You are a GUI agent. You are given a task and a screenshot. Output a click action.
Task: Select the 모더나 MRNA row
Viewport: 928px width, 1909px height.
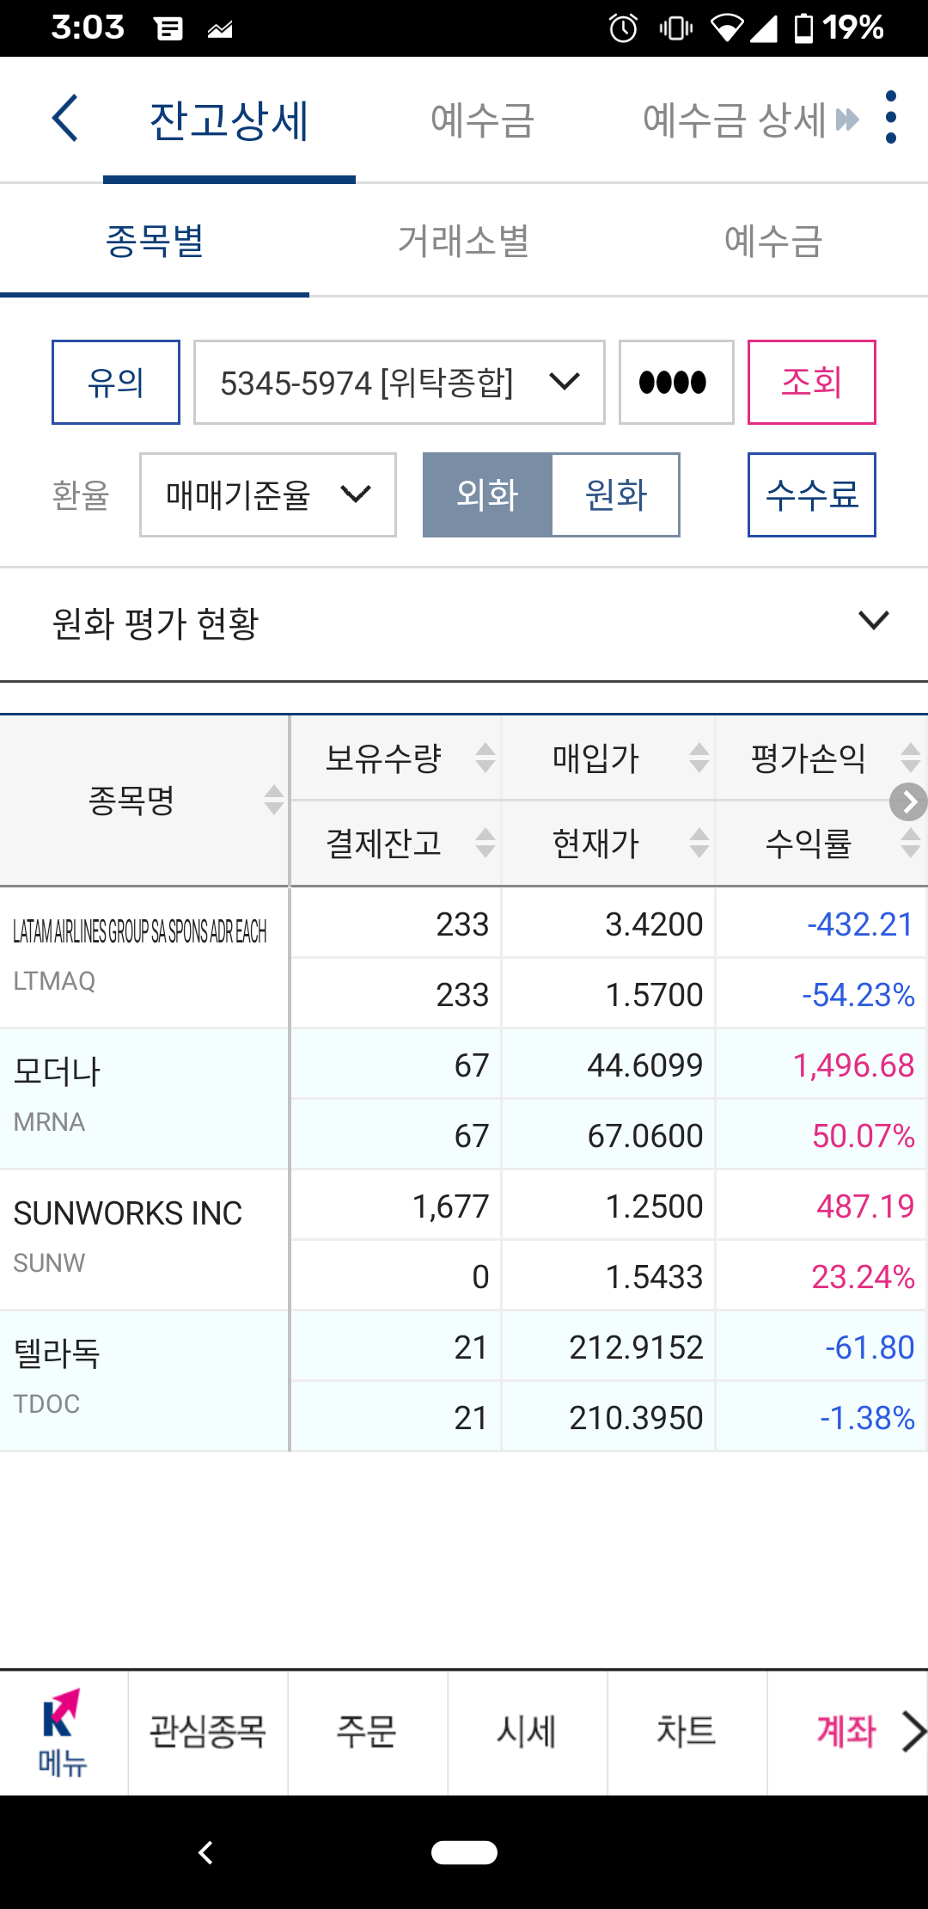(x=464, y=1099)
